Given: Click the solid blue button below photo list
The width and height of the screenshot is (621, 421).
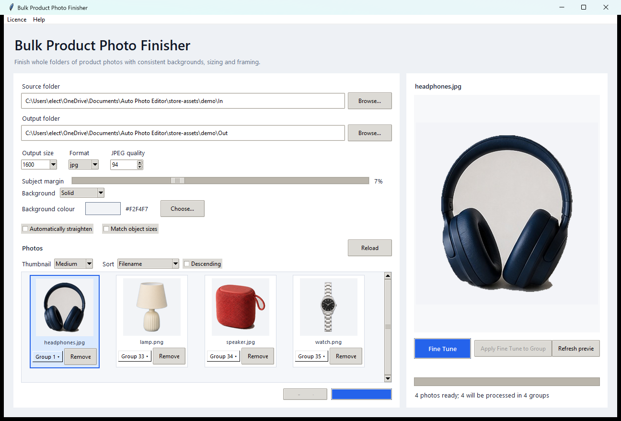Looking at the screenshot, I should (x=361, y=394).
